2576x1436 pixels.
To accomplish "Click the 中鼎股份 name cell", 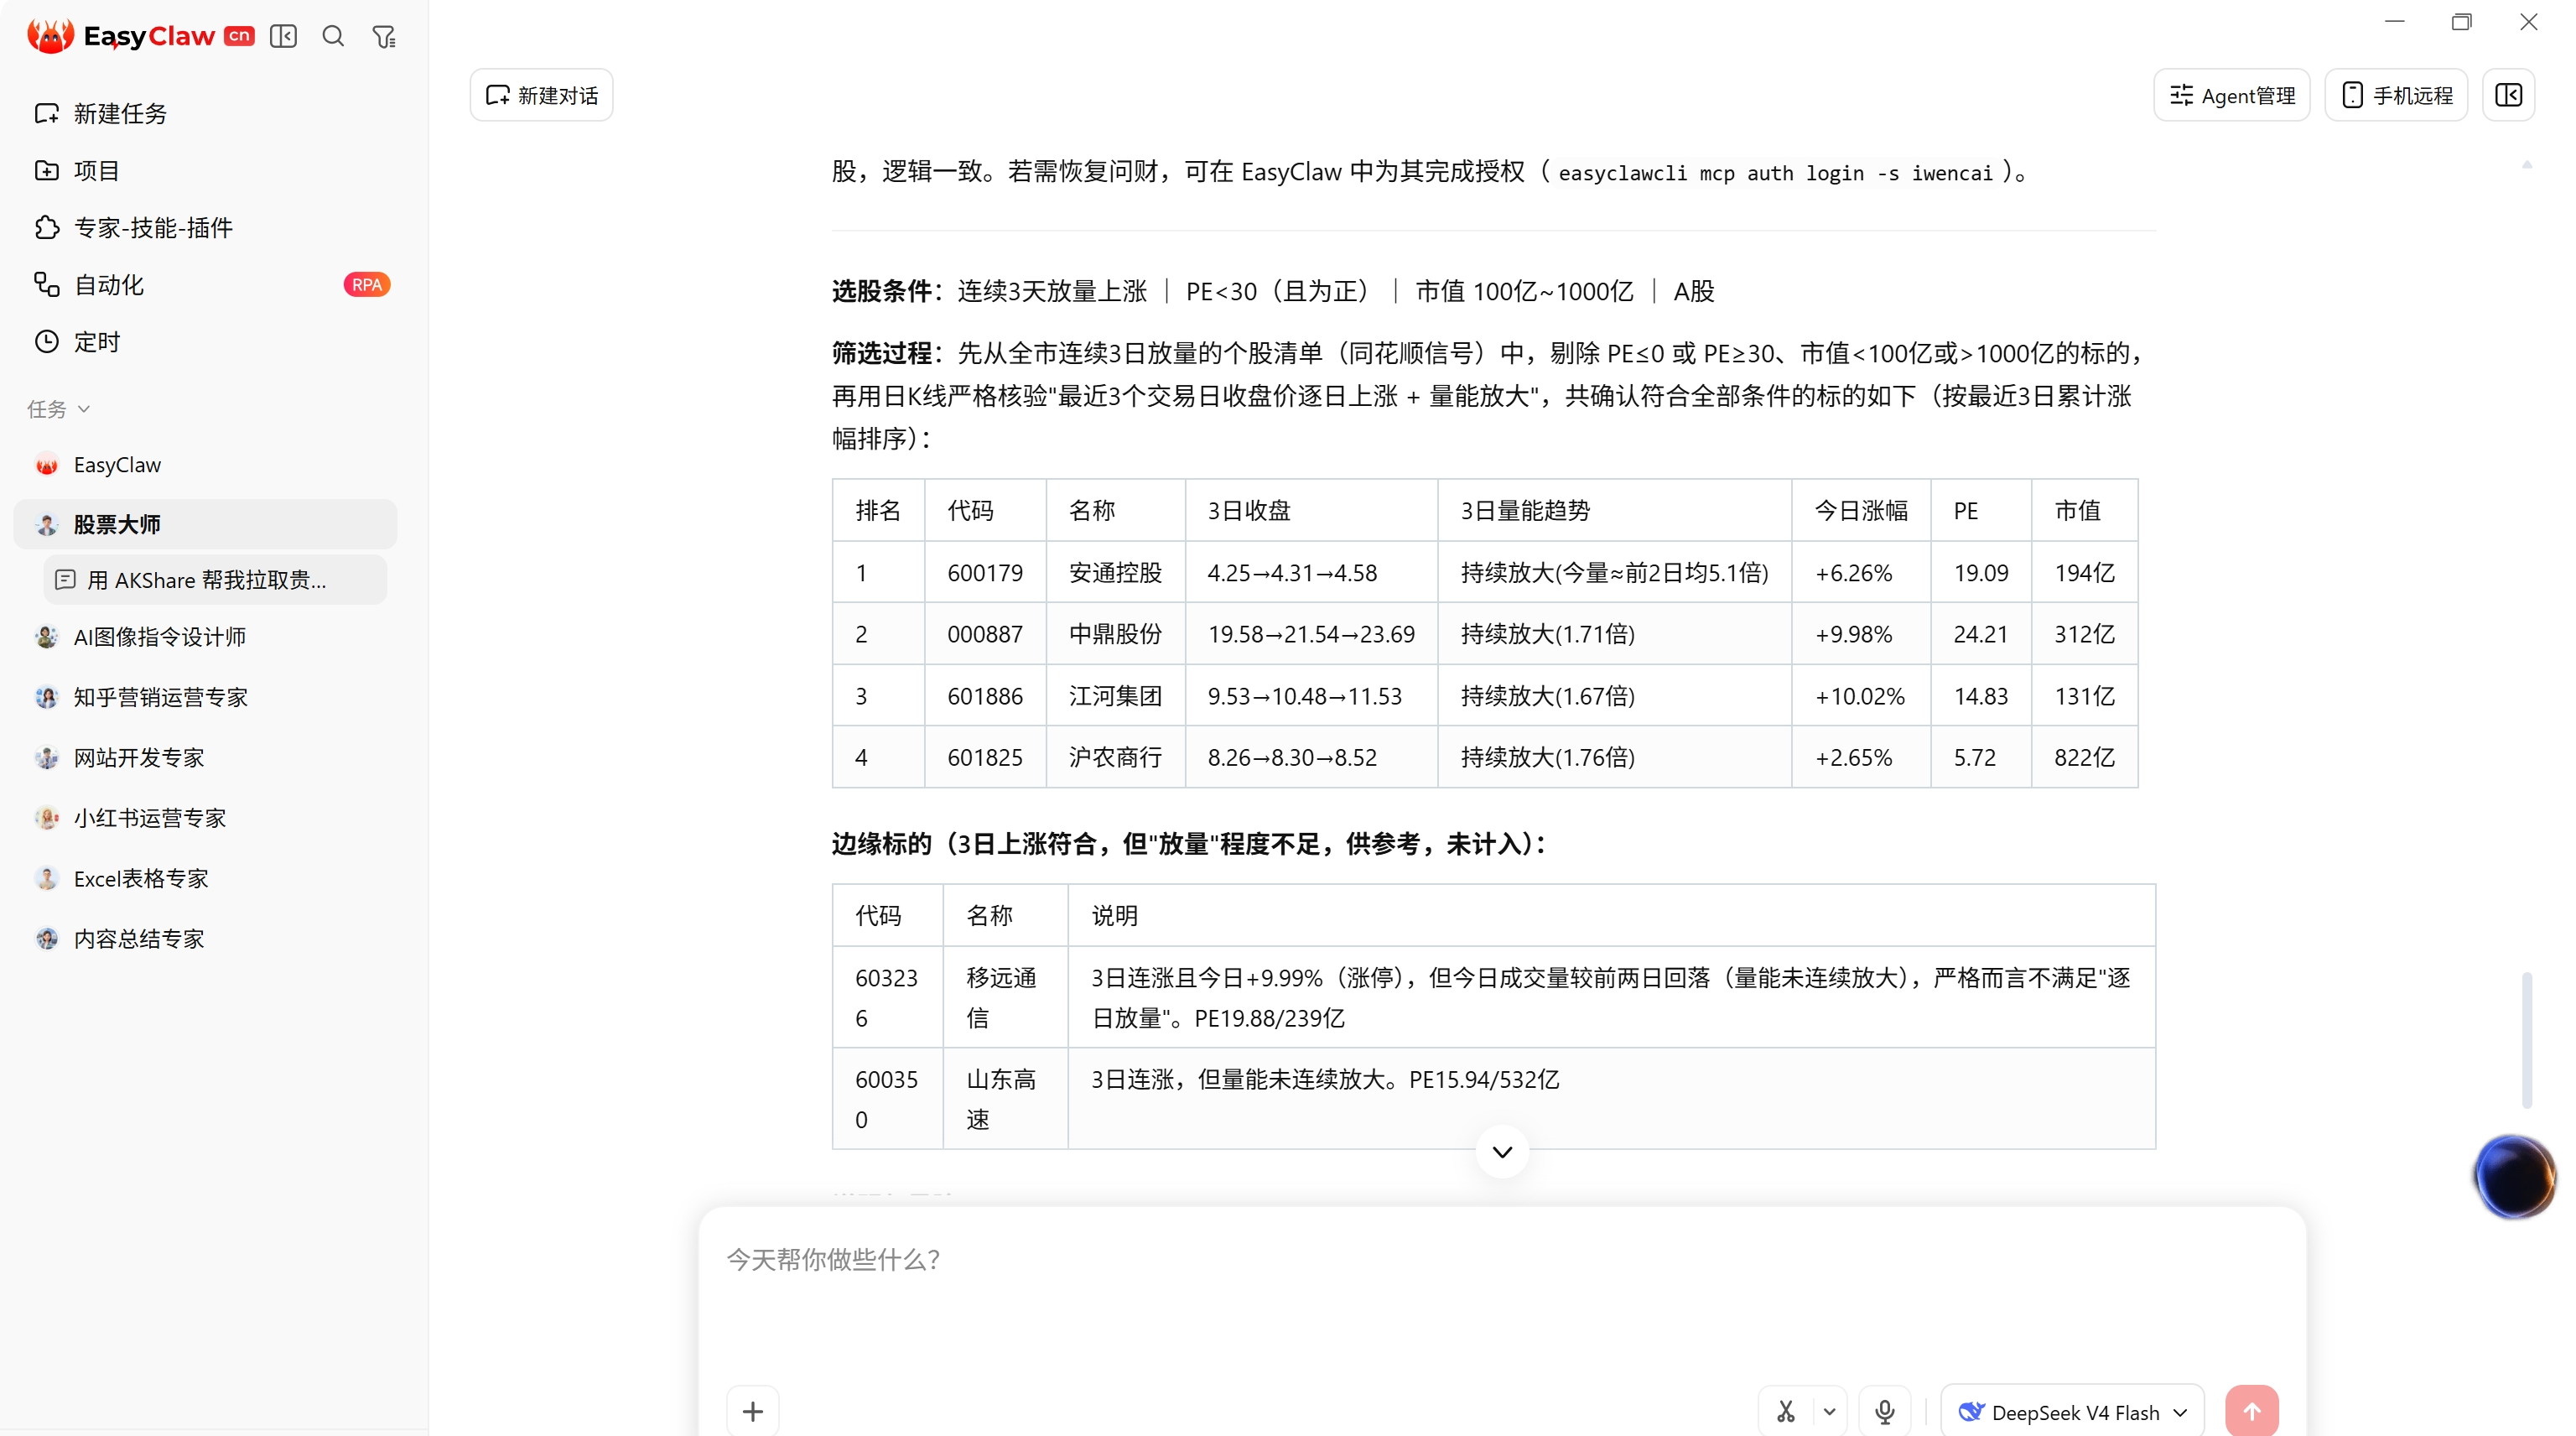I will pyautogui.click(x=1115, y=634).
